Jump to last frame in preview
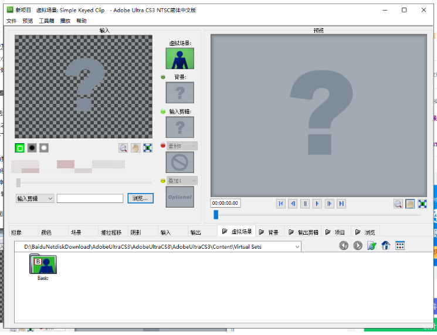The height and width of the screenshot is (335, 437). click(341, 204)
